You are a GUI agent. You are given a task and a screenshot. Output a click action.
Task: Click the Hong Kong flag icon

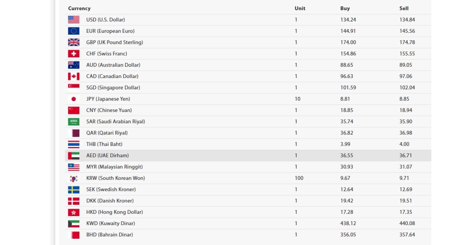click(x=73, y=212)
